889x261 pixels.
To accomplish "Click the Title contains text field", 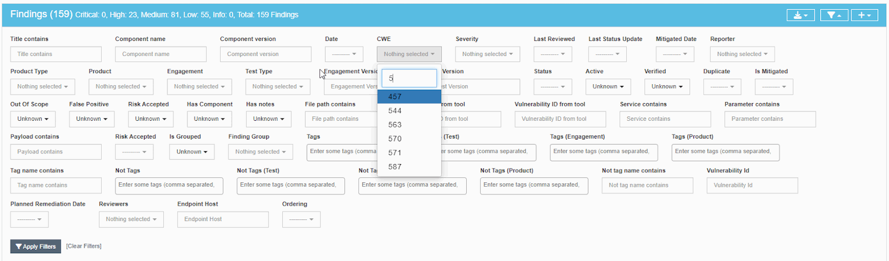I will [56, 54].
